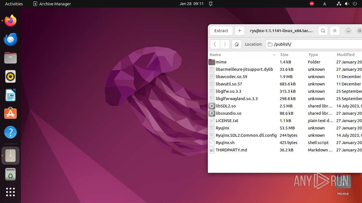Viewport: 362px width, 203px height.
Task: Go back with the left arrow button
Action: click(x=215, y=44)
